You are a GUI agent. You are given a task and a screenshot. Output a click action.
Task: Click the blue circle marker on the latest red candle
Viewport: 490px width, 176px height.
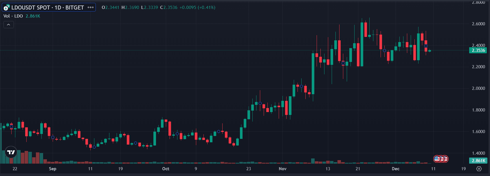coord(426,46)
